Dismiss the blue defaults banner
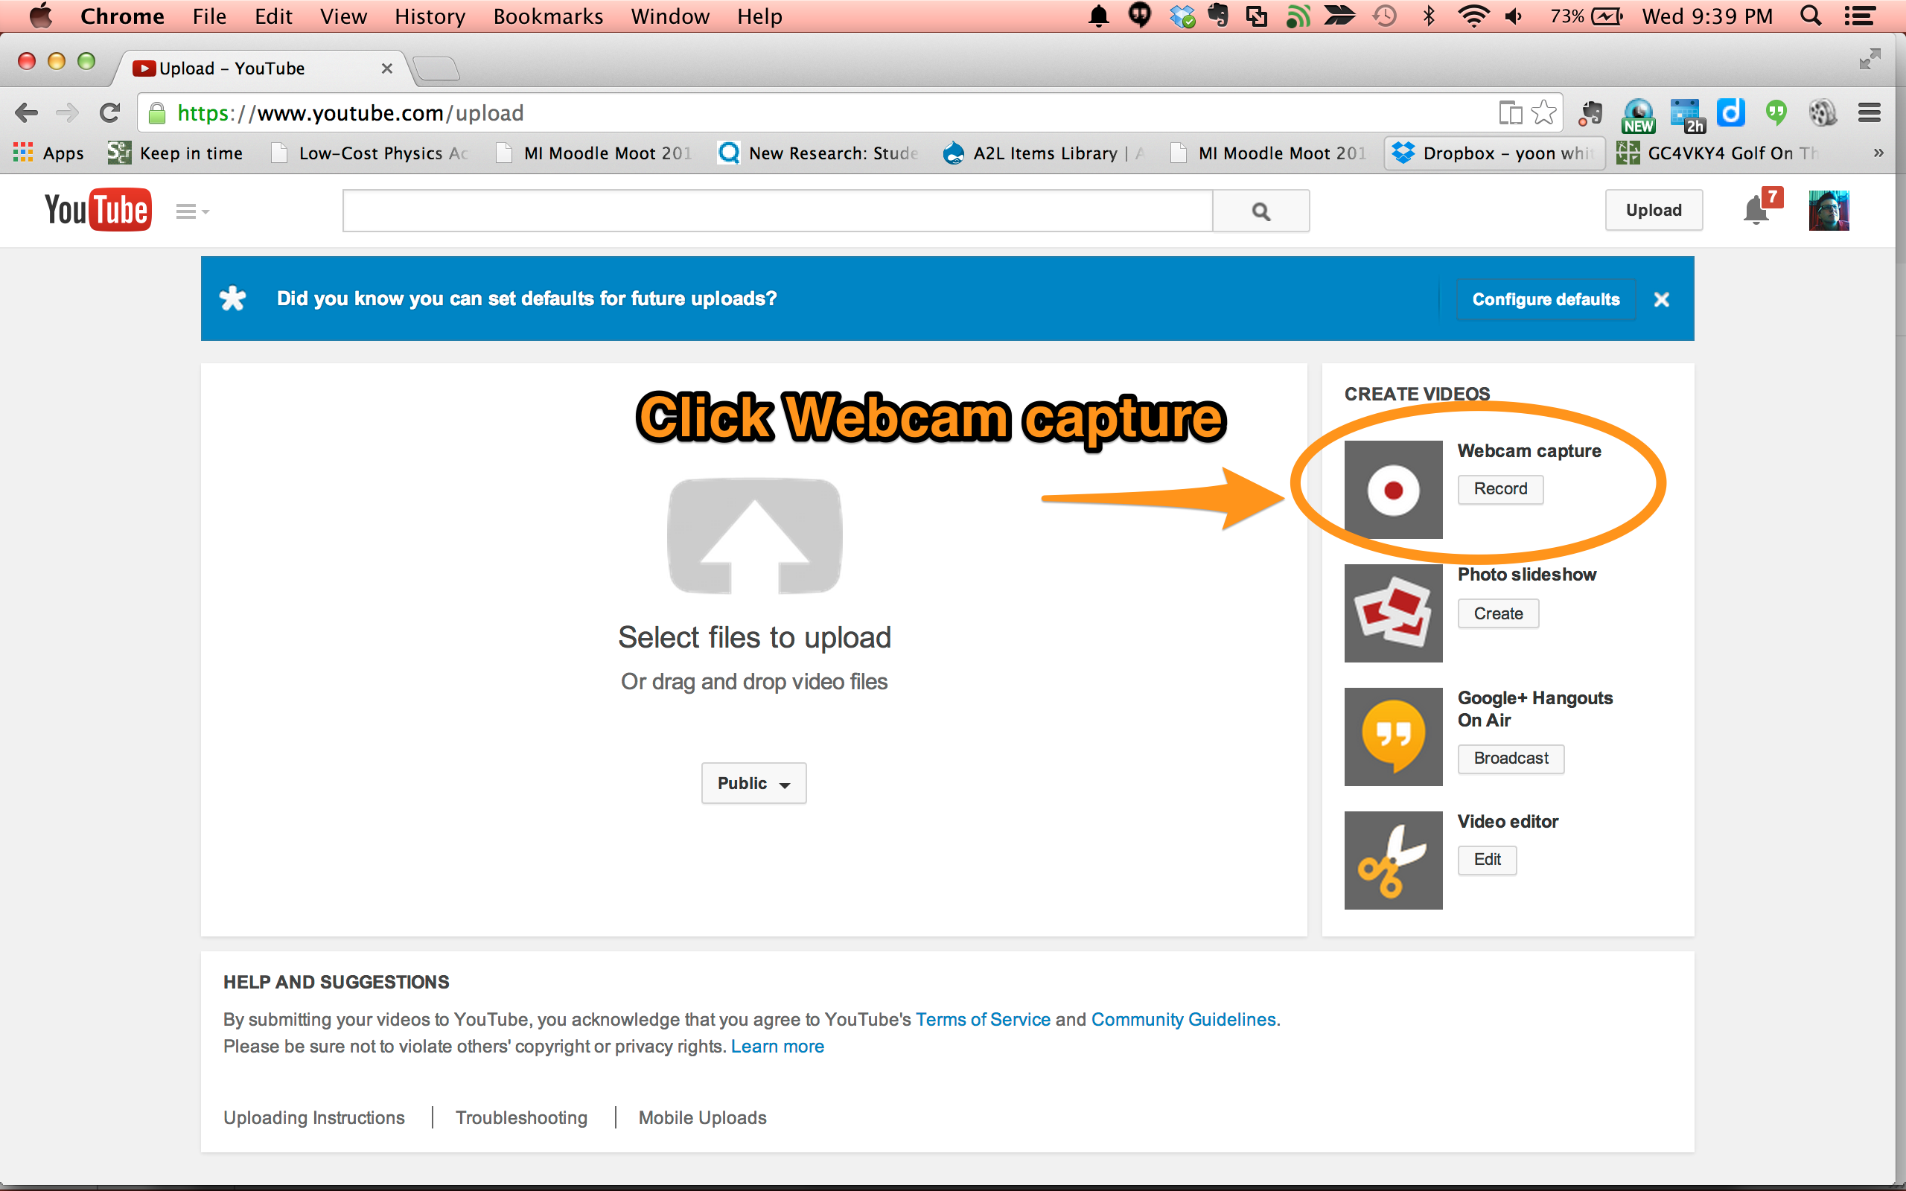The image size is (1906, 1191). (1662, 299)
